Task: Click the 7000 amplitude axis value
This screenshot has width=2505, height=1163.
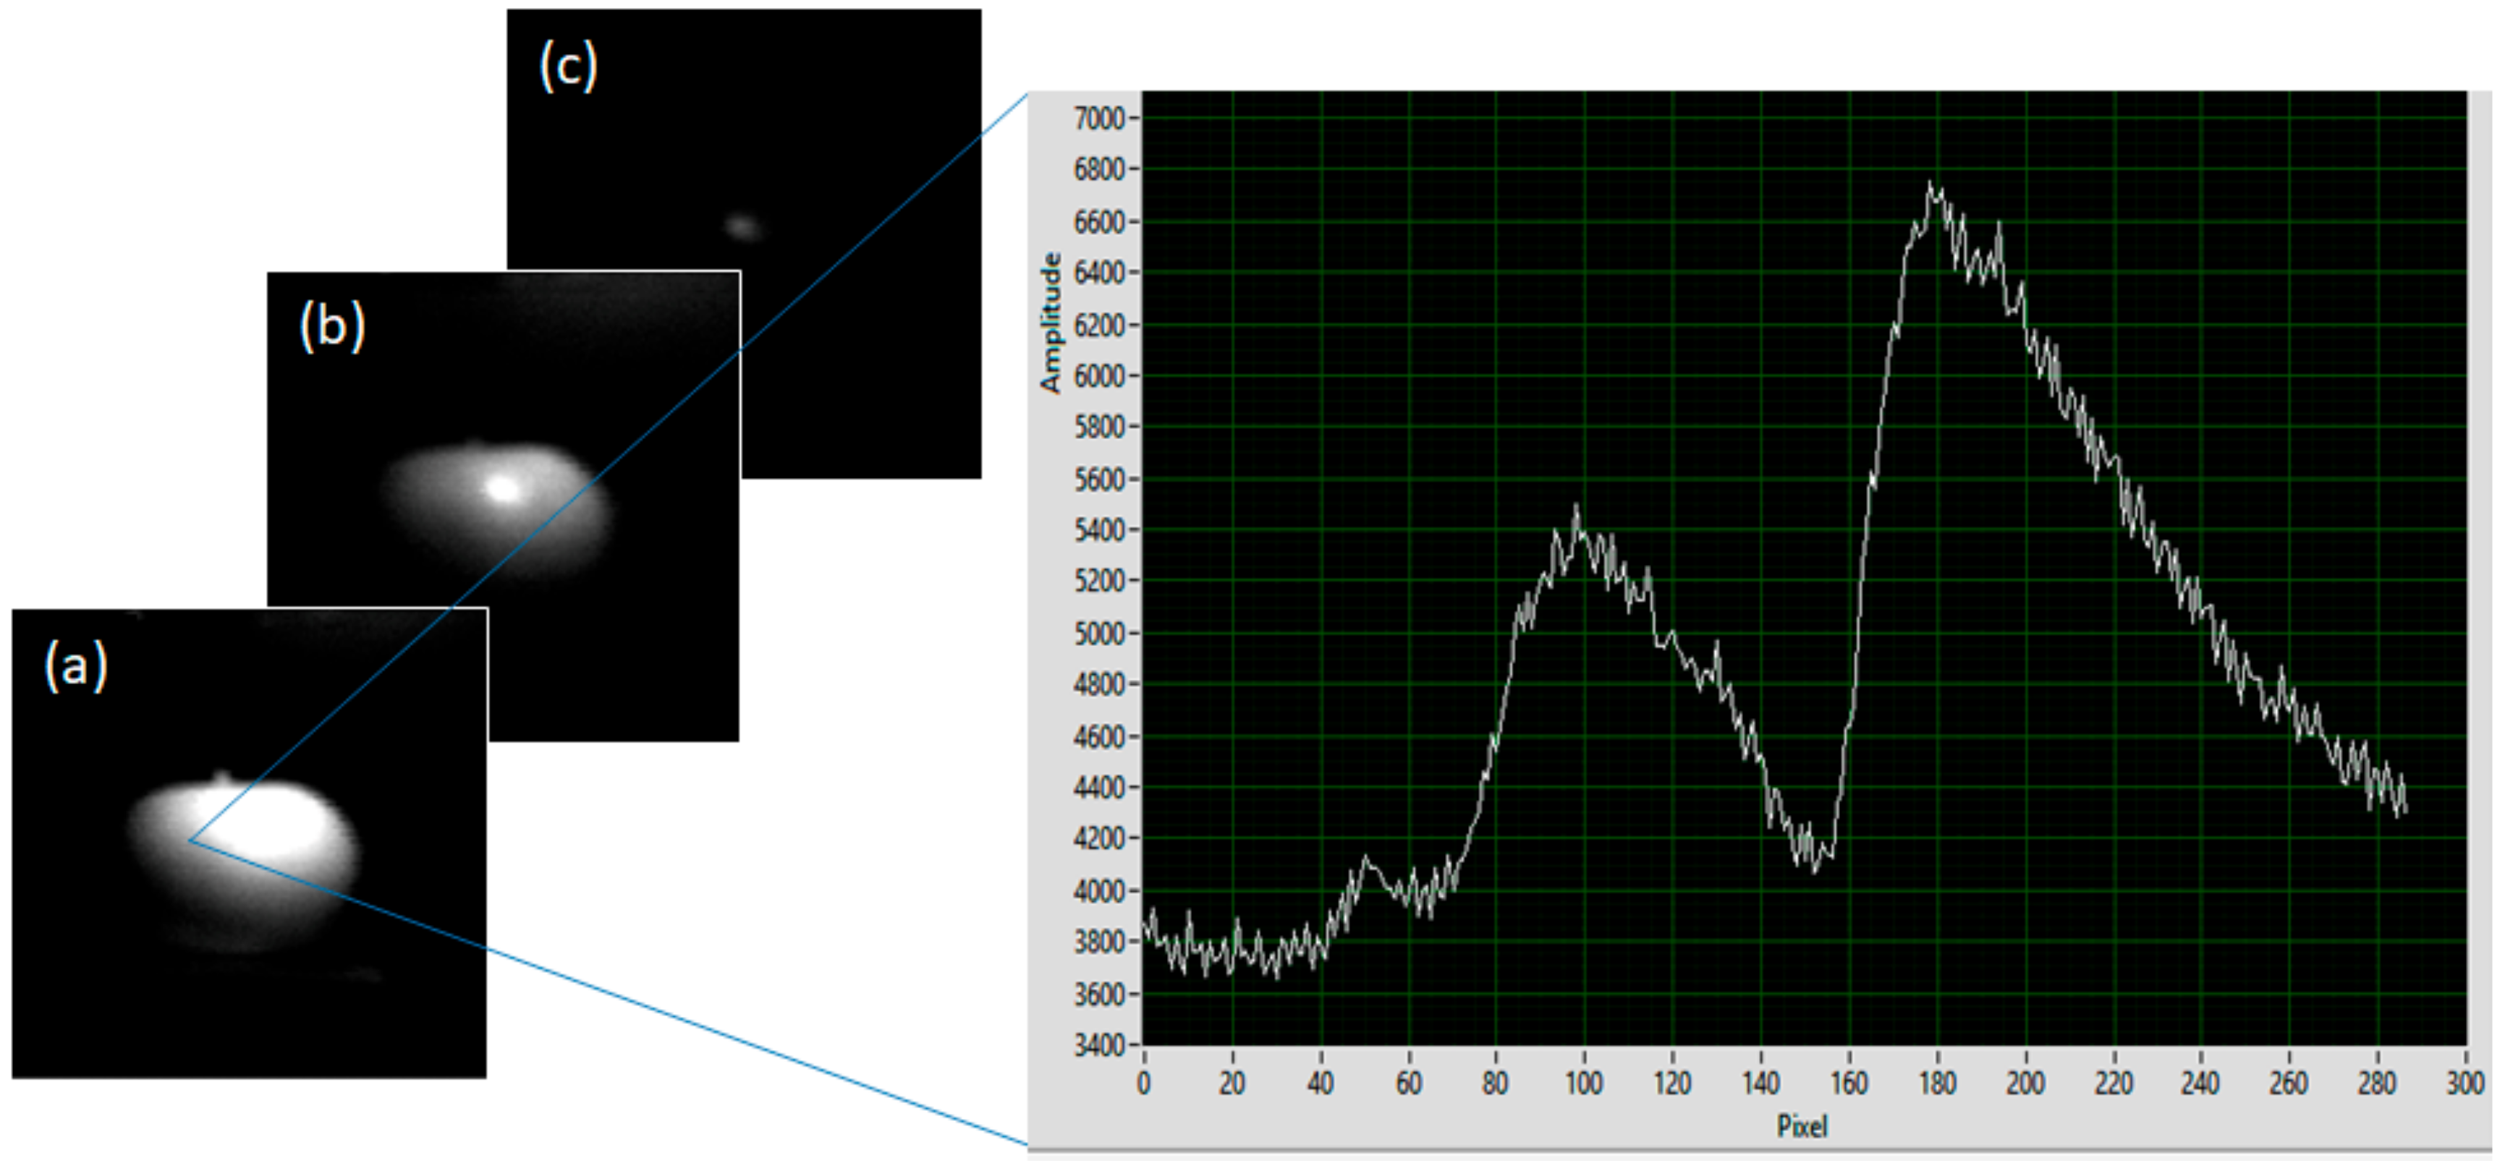Action: click(1099, 119)
